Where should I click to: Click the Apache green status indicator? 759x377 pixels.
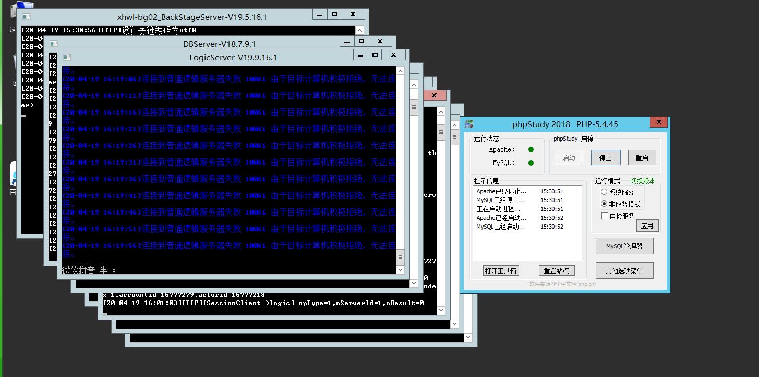tap(531, 149)
